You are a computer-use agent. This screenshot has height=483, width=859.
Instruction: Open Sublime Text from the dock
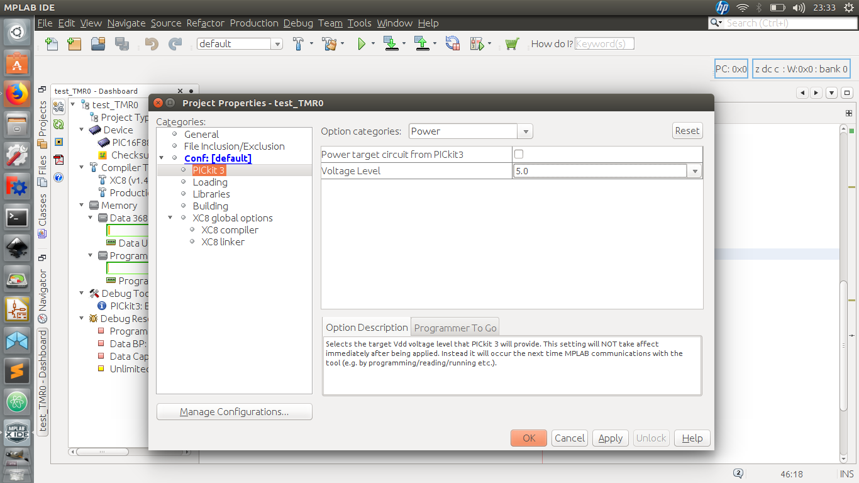point(17,371)
